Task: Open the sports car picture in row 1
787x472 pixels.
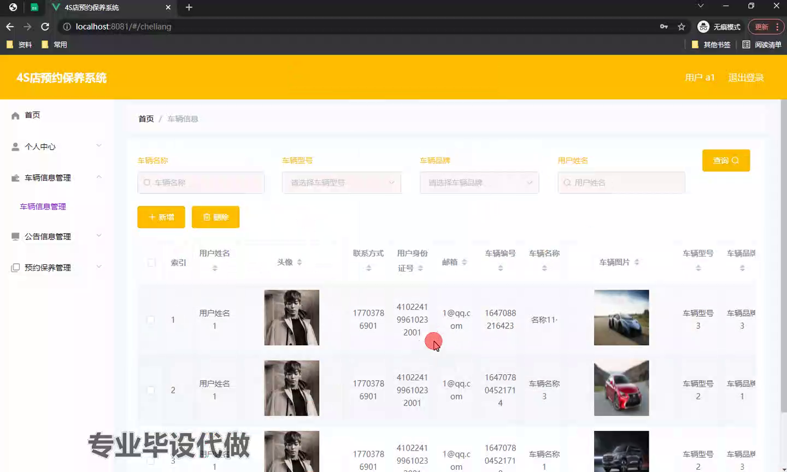Action: (x=621, y=317)
